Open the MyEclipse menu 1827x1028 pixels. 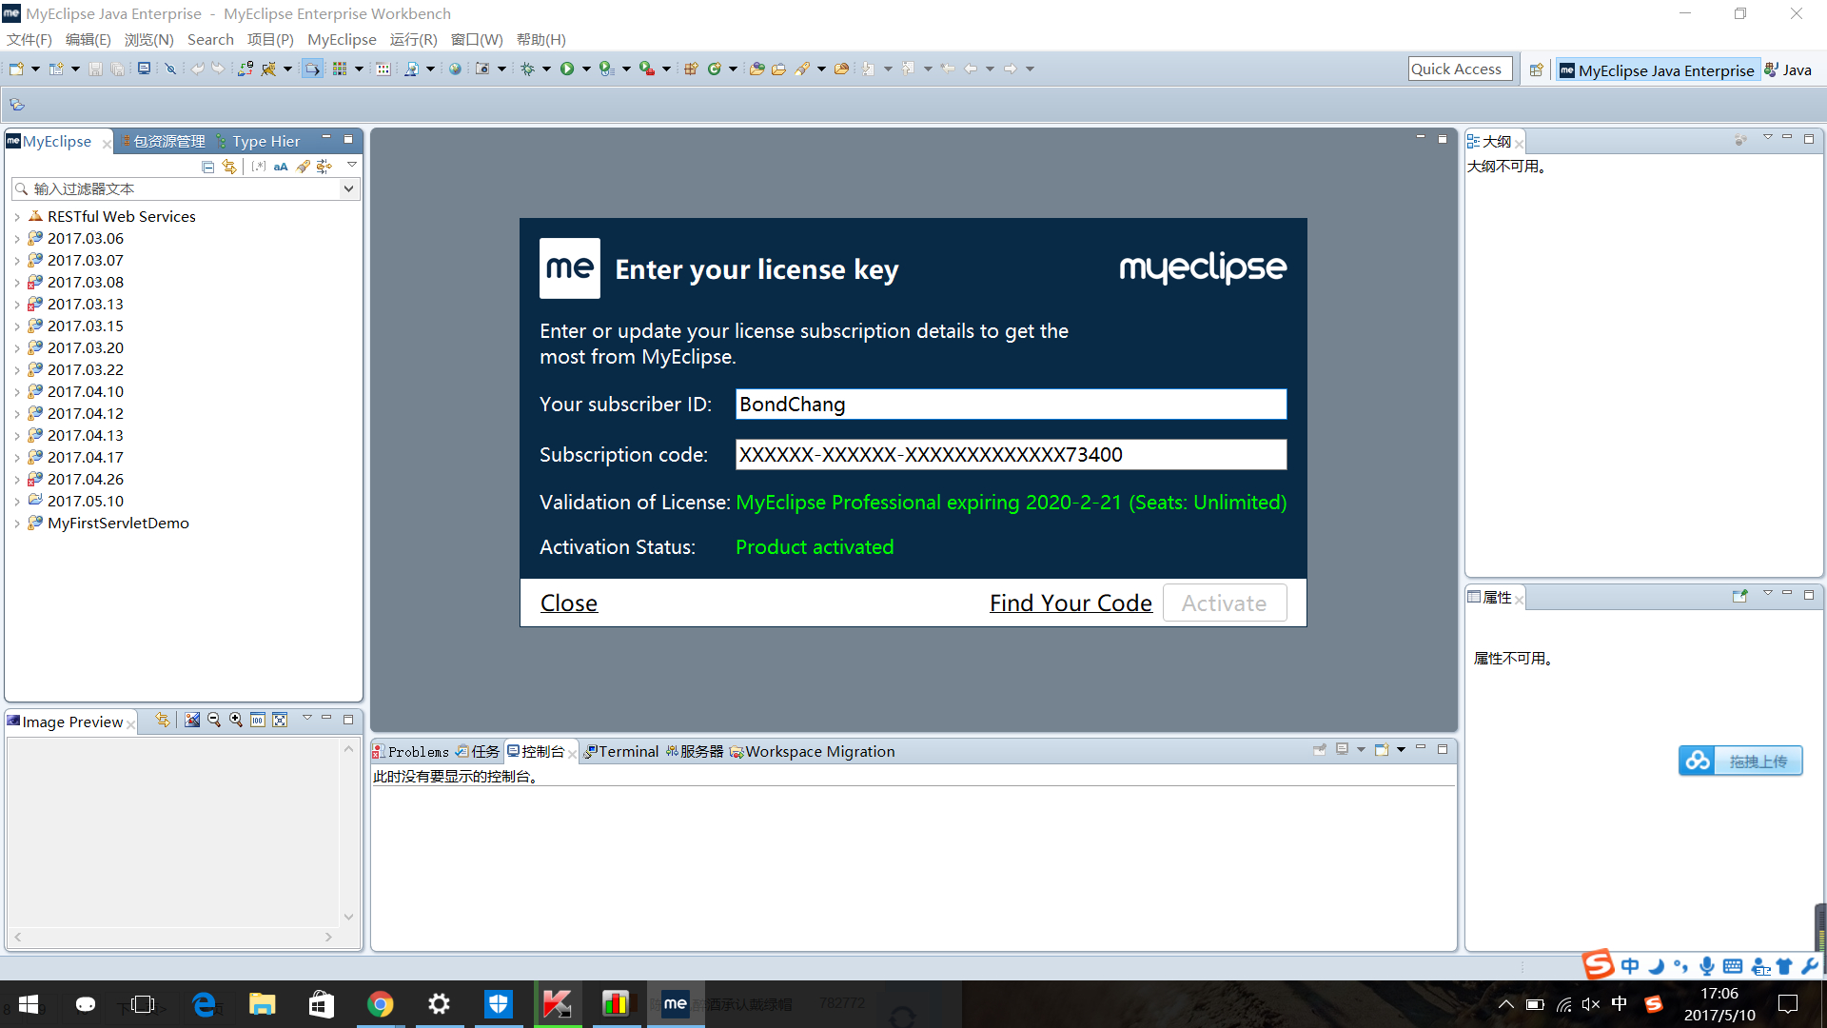[342, 39]
